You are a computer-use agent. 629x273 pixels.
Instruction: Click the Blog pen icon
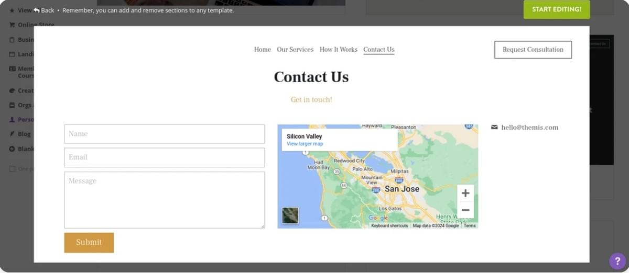12,134
